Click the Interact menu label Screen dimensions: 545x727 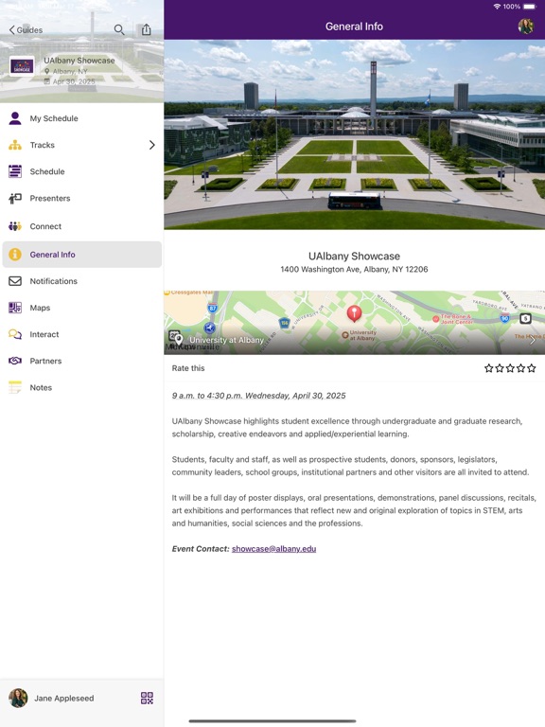pos(44,334)
